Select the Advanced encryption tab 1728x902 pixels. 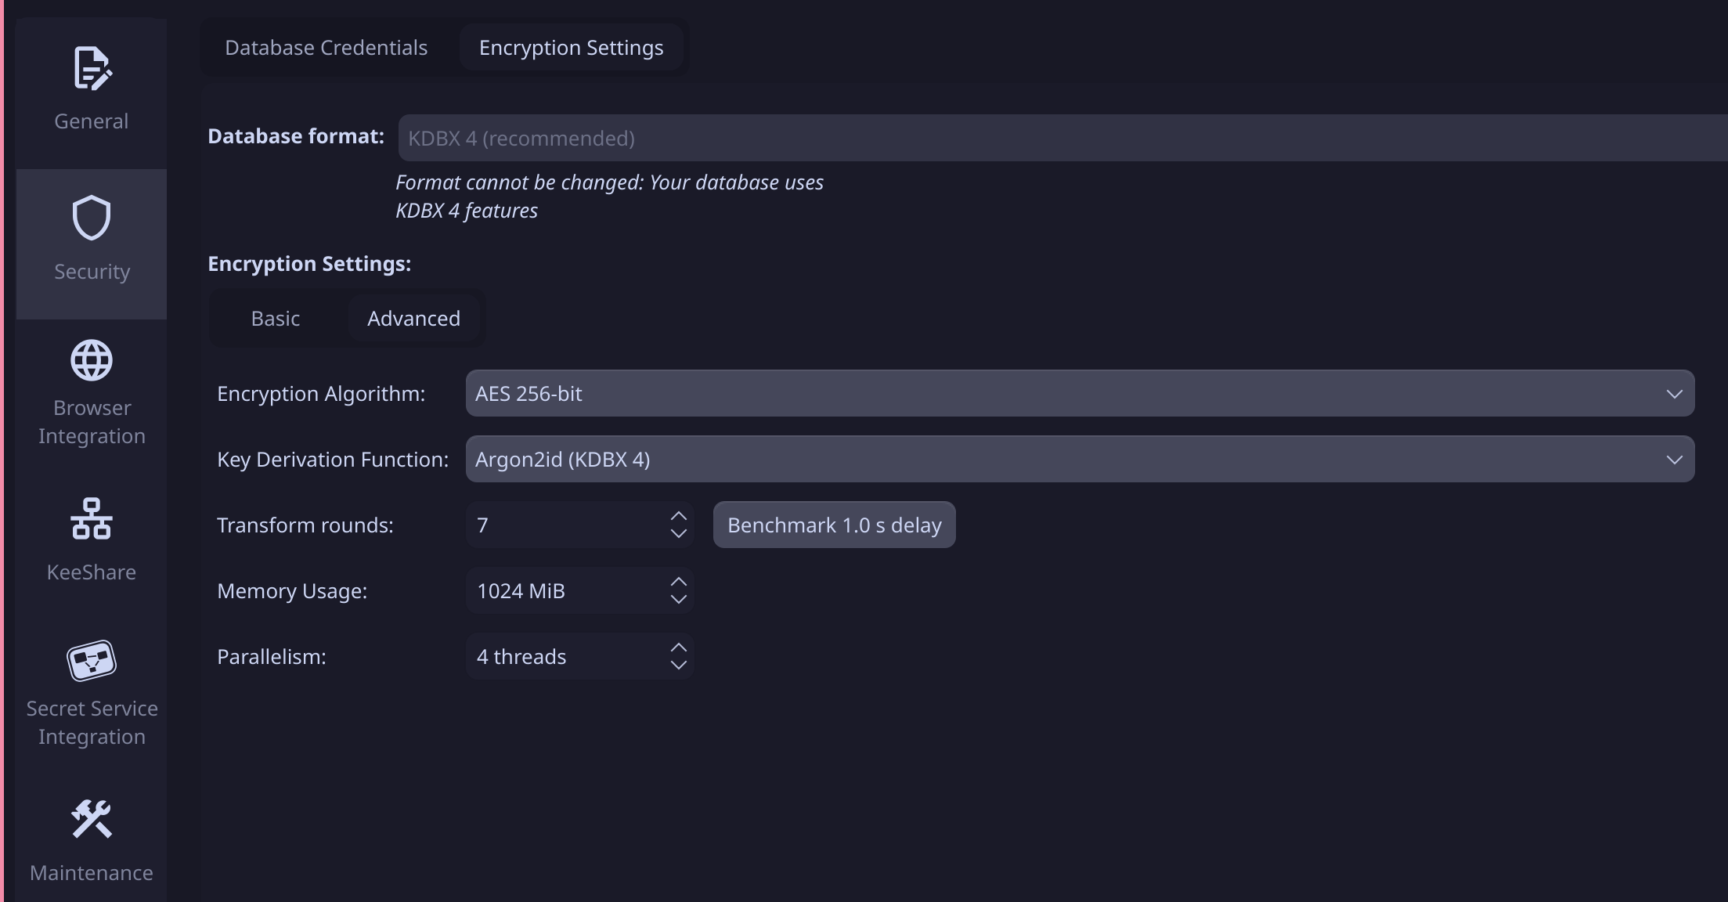click(x=413, y=319)
